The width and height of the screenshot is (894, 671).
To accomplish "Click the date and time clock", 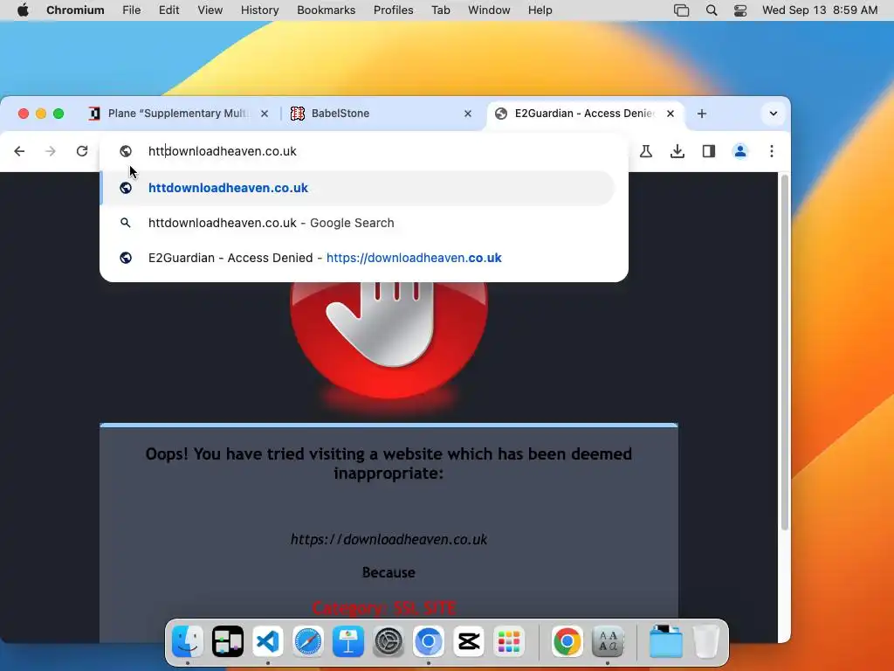I will point(820,10).
